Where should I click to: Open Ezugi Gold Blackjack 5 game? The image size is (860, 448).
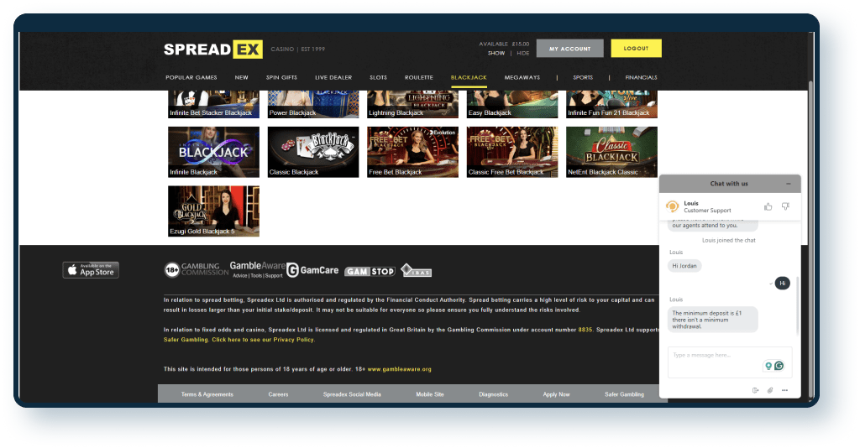pos(213,211)
